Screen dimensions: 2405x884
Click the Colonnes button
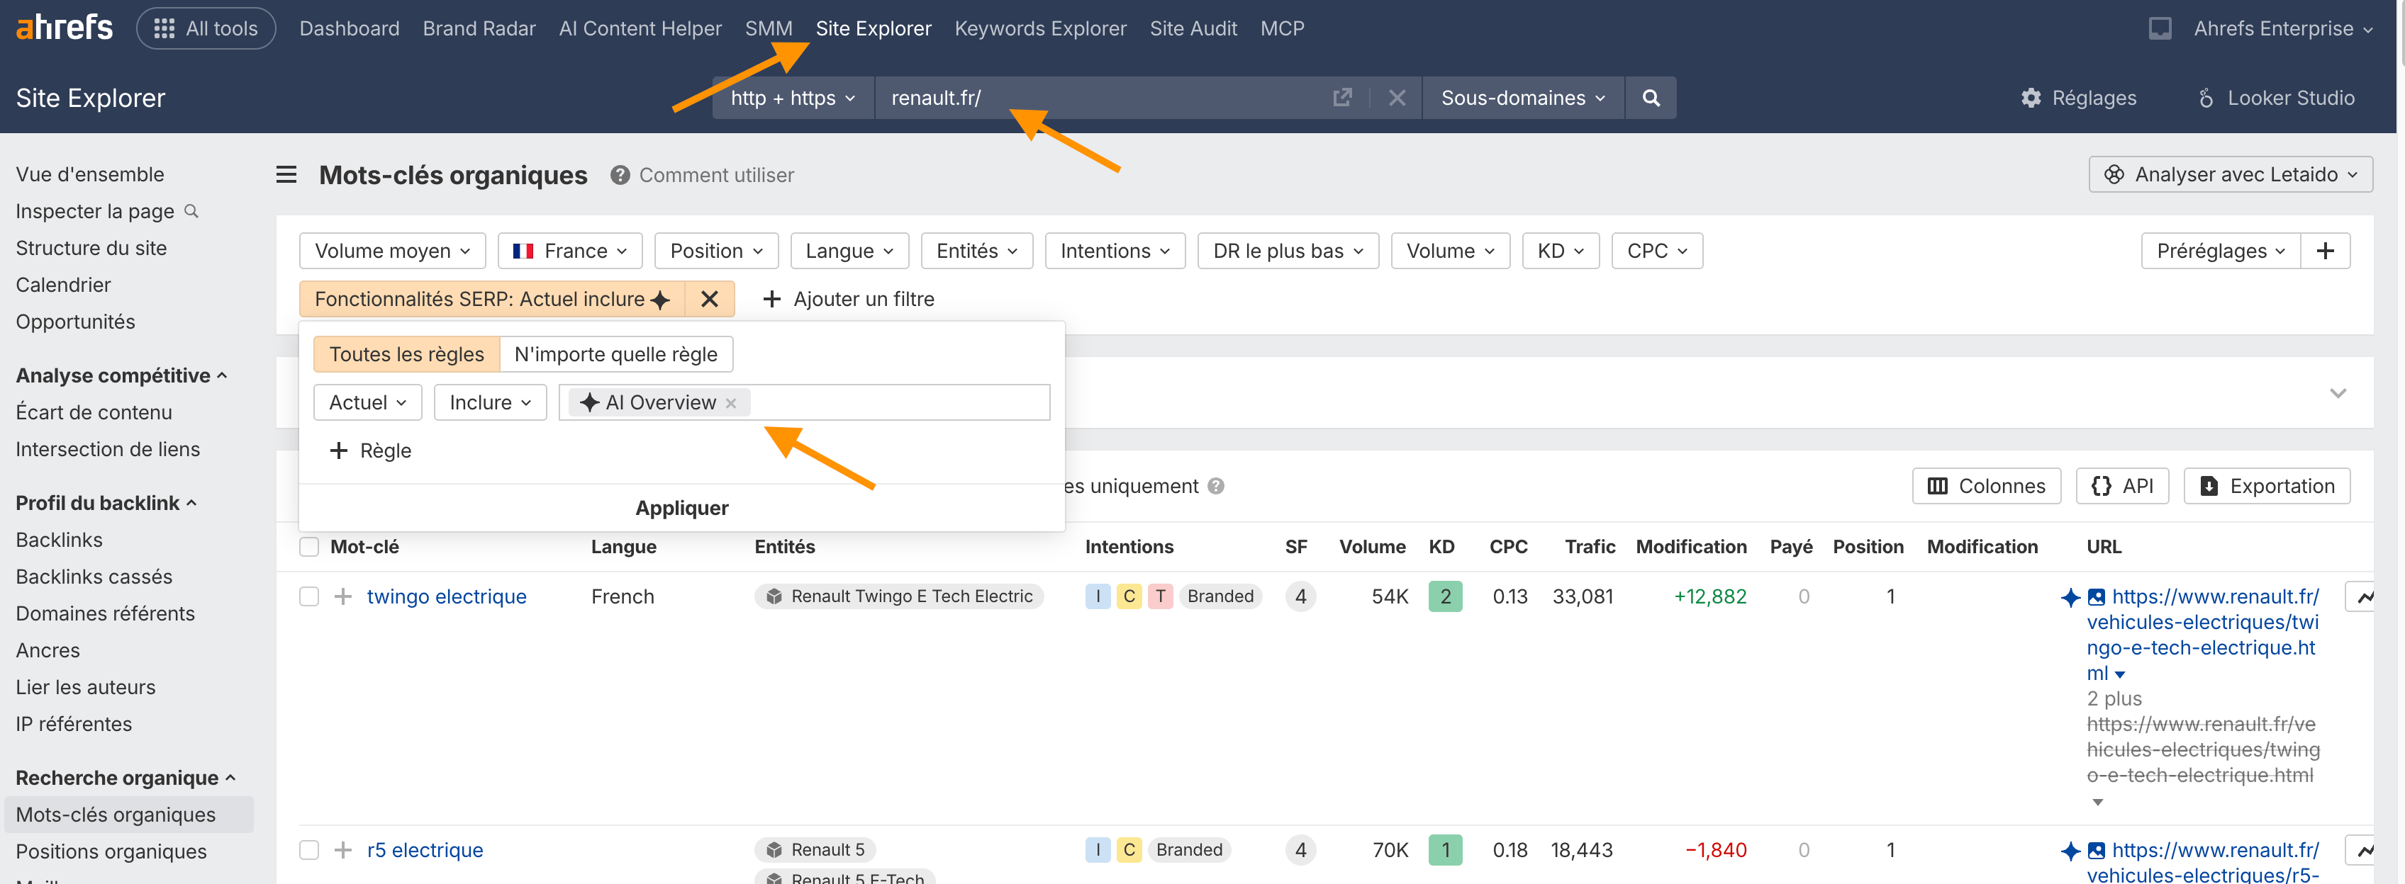pos(1986,486)
